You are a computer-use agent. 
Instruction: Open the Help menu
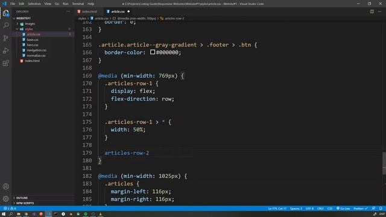[91, 4]
